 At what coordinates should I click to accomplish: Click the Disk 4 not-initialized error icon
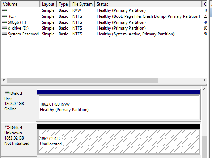[x=7, y=127]
